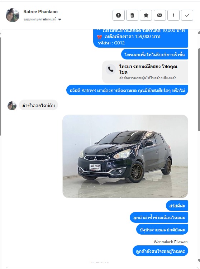
Task: Open the black Mitsubishi car photo
Action: tap(125, 156)
